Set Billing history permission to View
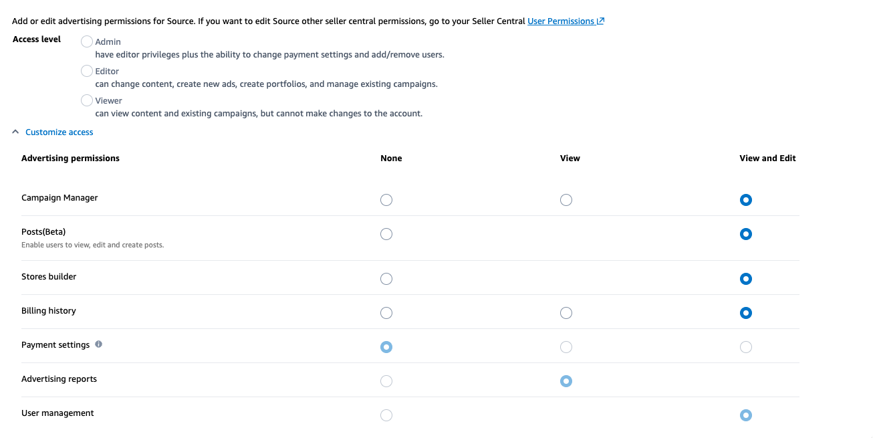873x438 pixels. coord(566,313)
